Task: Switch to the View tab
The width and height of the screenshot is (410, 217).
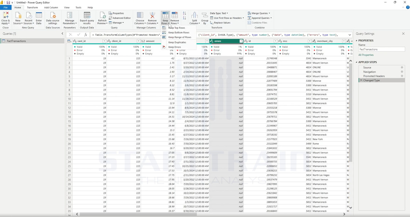Action: tap(67, 8)
